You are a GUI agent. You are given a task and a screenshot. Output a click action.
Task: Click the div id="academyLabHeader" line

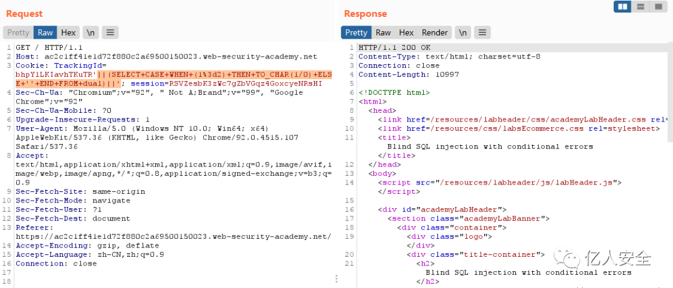click(x=442, y=209)
